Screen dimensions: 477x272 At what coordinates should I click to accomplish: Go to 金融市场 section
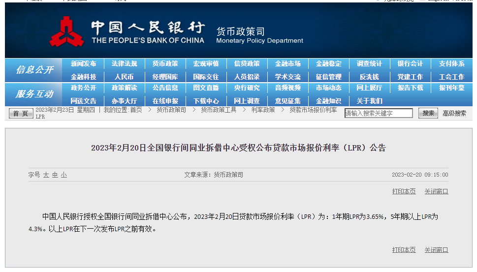coord(287,64)
